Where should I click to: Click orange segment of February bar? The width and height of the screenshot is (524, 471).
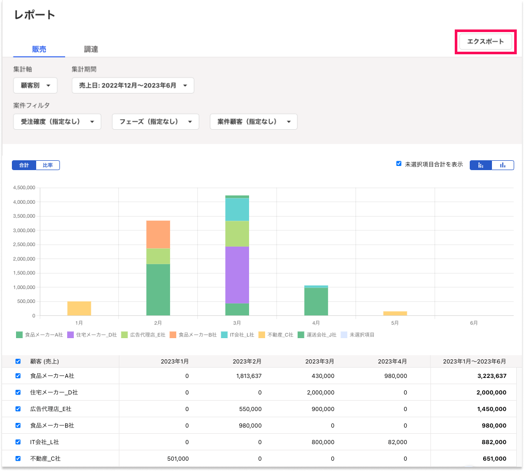pos(158,234)
